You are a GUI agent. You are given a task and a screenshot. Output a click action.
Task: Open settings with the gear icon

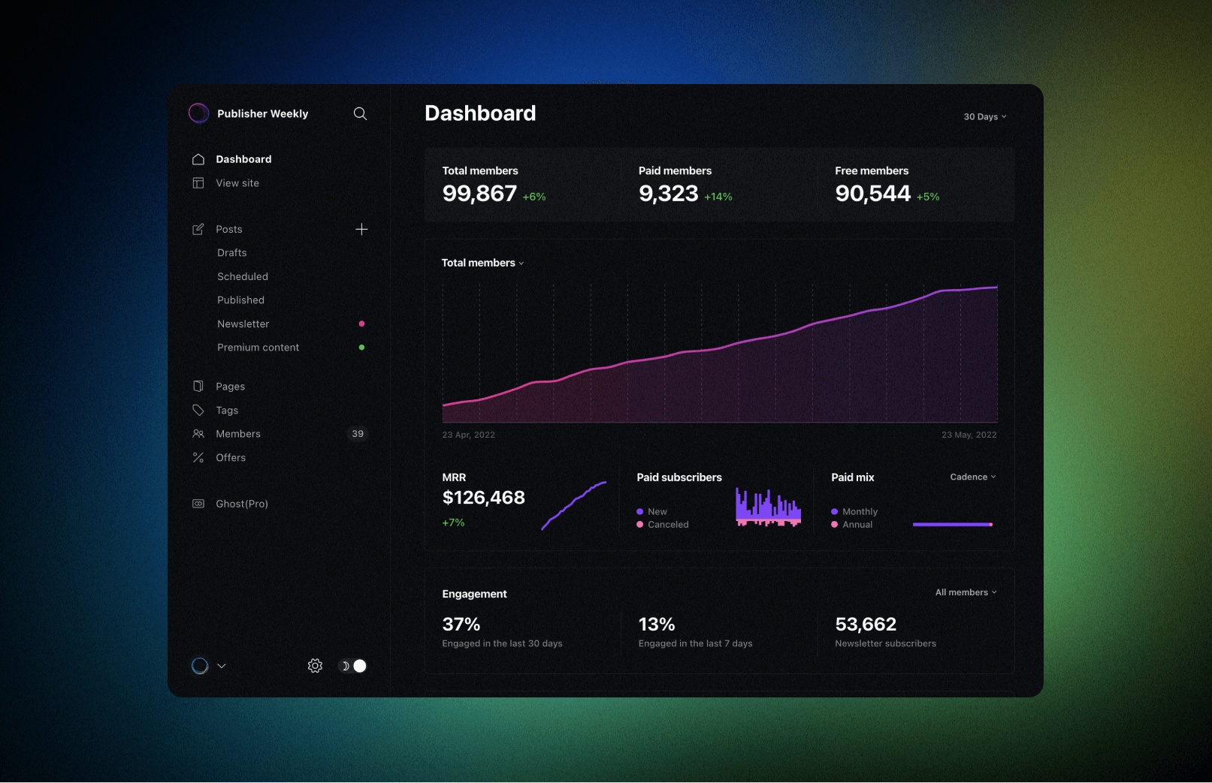(315, 666)
